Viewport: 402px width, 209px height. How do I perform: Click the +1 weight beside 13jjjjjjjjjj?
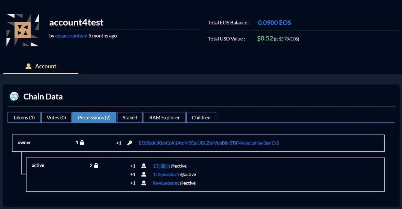coord(133,166)
